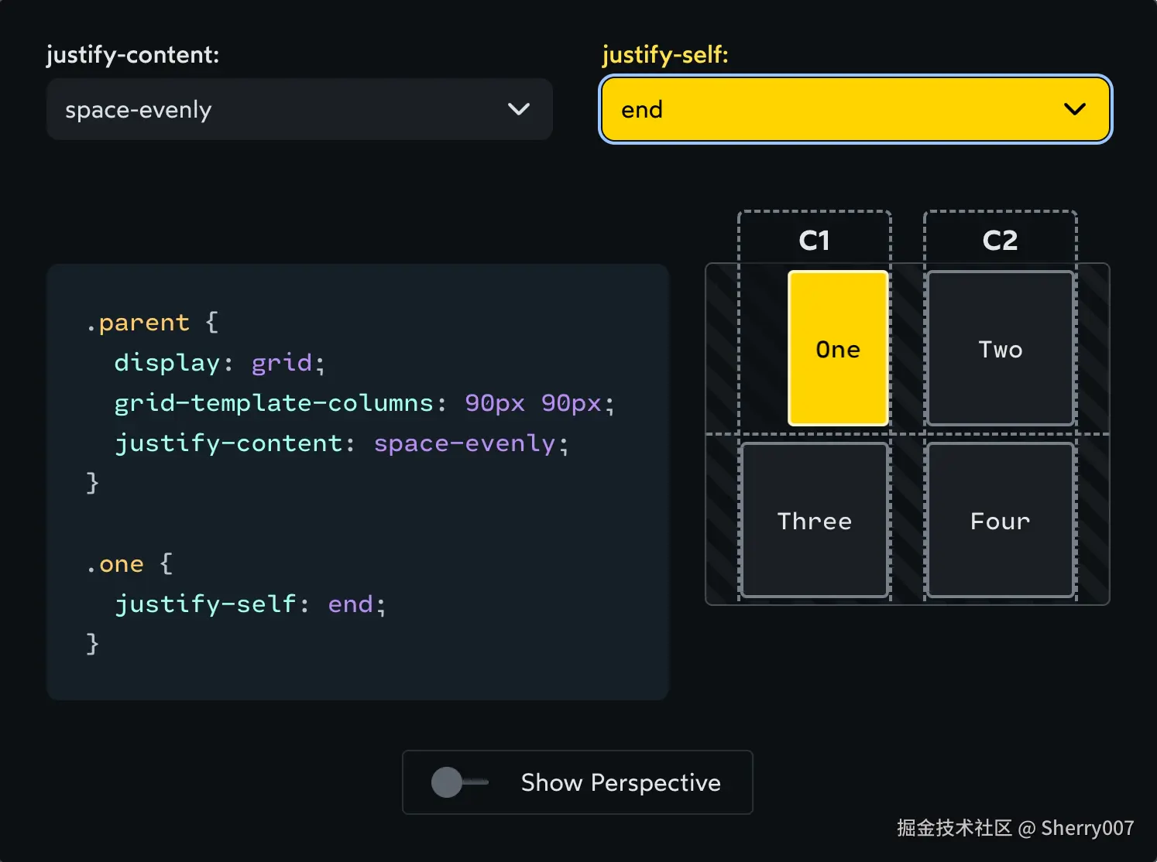Click the chevron arrow in the yellow justify-self select
1157x862 pixels.
tap(1074, 109)
